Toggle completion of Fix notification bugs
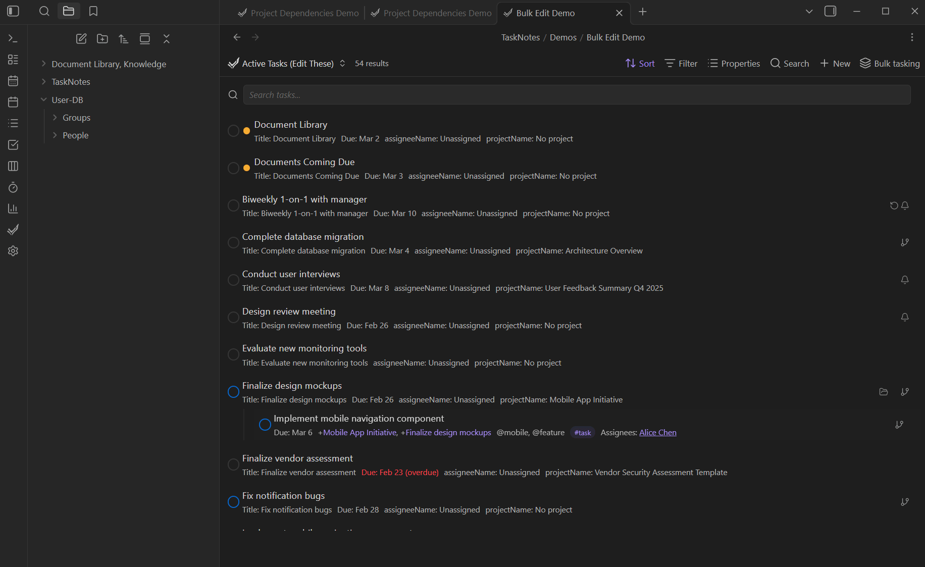This screenshot has height=567, width=925. [x=233, y=501]
